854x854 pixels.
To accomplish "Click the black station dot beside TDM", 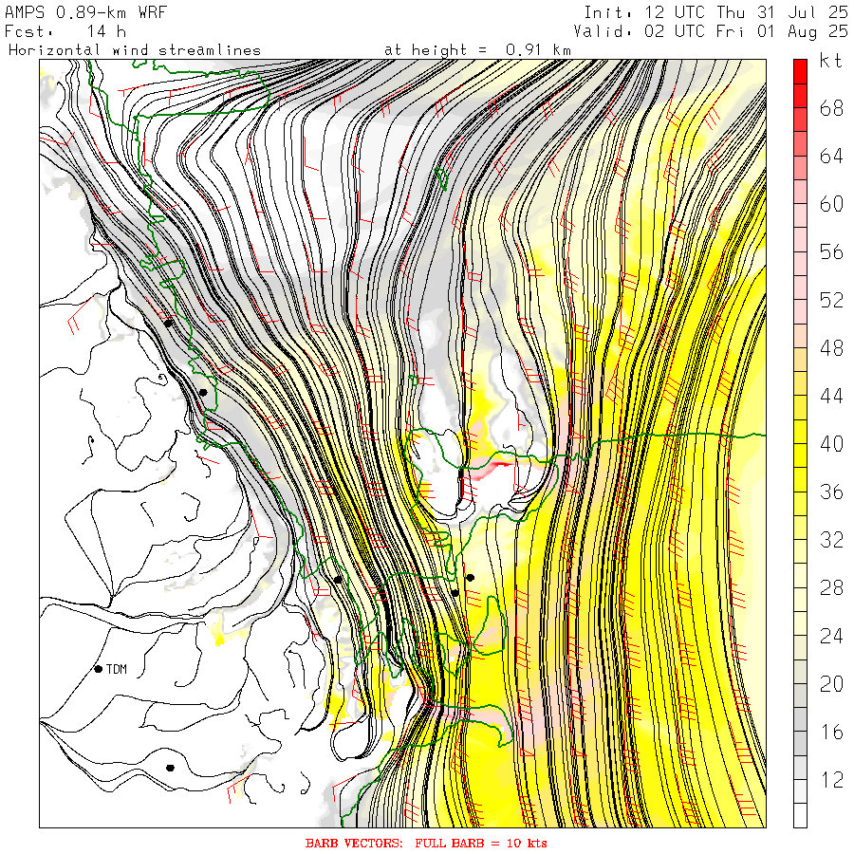I will [99, 669].
